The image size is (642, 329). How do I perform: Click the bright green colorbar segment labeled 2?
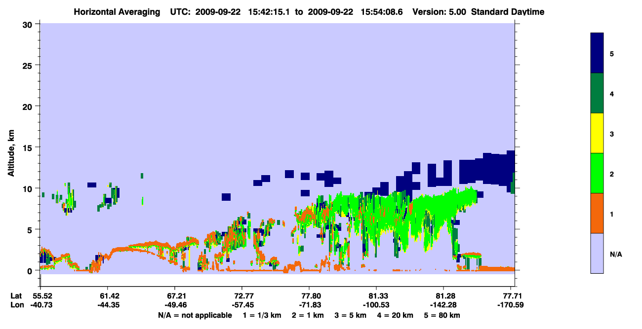point(597,173)
